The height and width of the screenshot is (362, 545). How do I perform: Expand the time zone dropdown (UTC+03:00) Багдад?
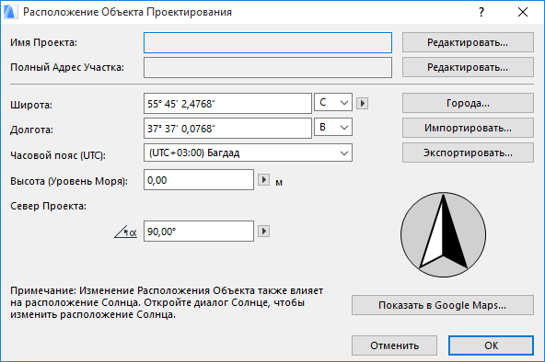[x=248, y=153]
